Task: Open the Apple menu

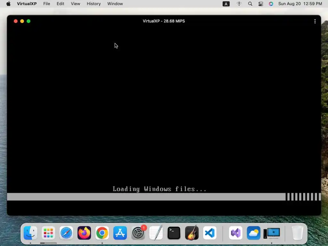Action: pyautogui.click(x=8, y=4)
